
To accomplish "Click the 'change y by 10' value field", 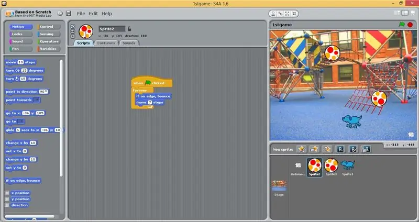I will pyautogui.click(x=33, y=160).
